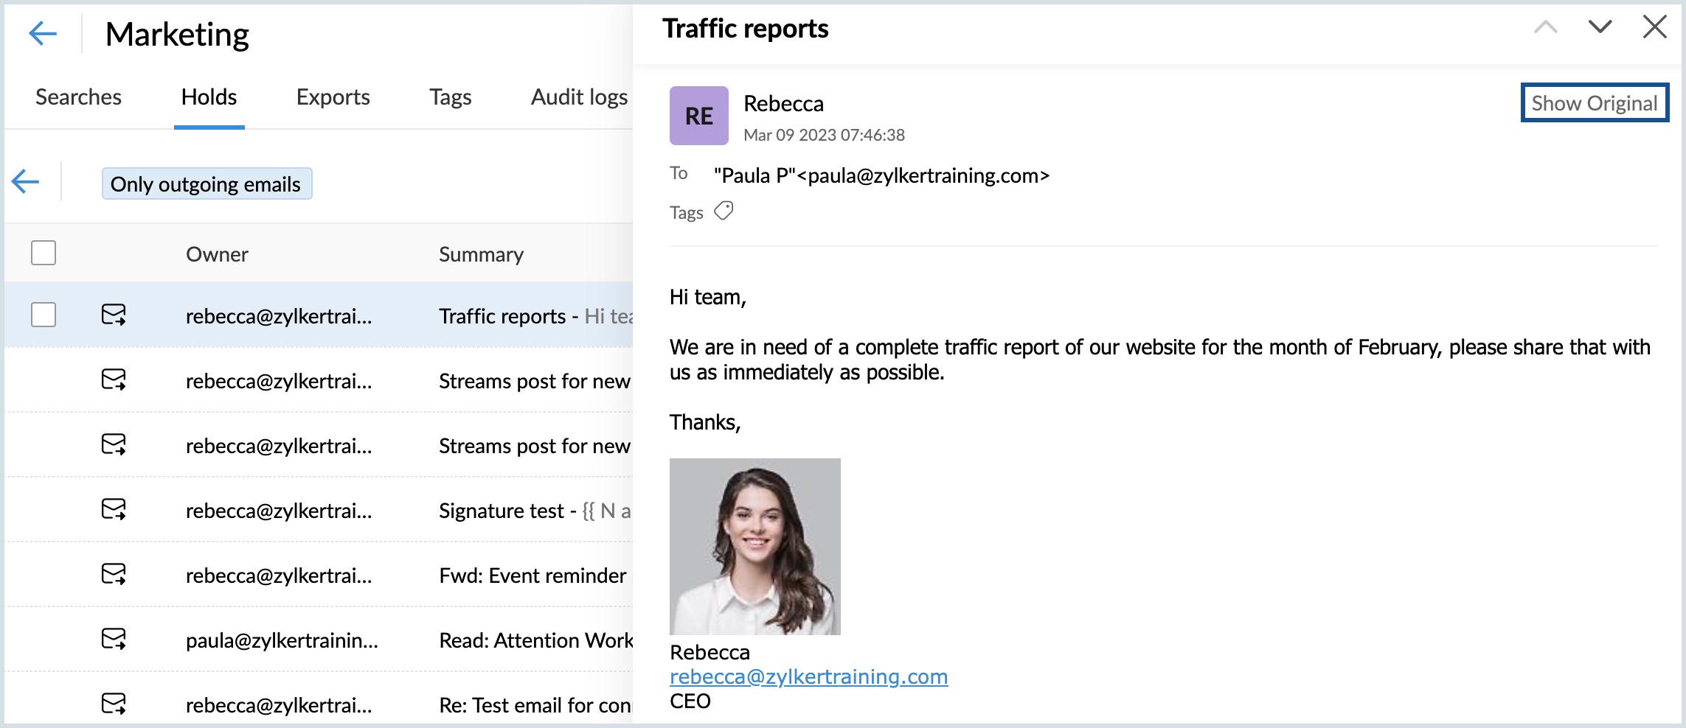Click outgoing mail icon in paula@zylkertrainin row
The image size is (1686, 728).
tap(114, 640)
